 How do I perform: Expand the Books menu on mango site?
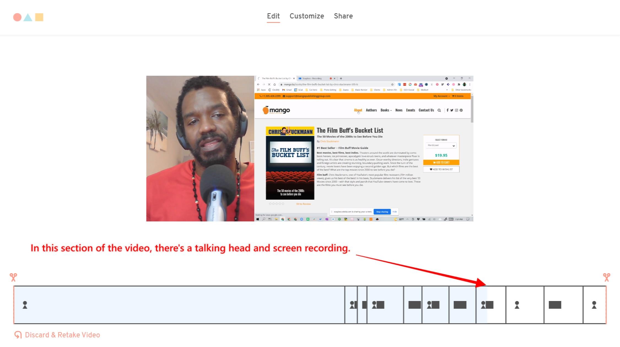[386, 110]
